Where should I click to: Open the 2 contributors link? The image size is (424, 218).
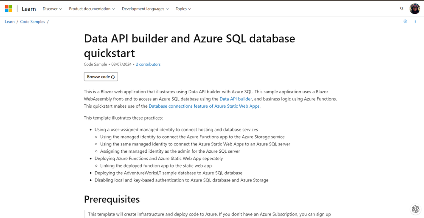148,64
